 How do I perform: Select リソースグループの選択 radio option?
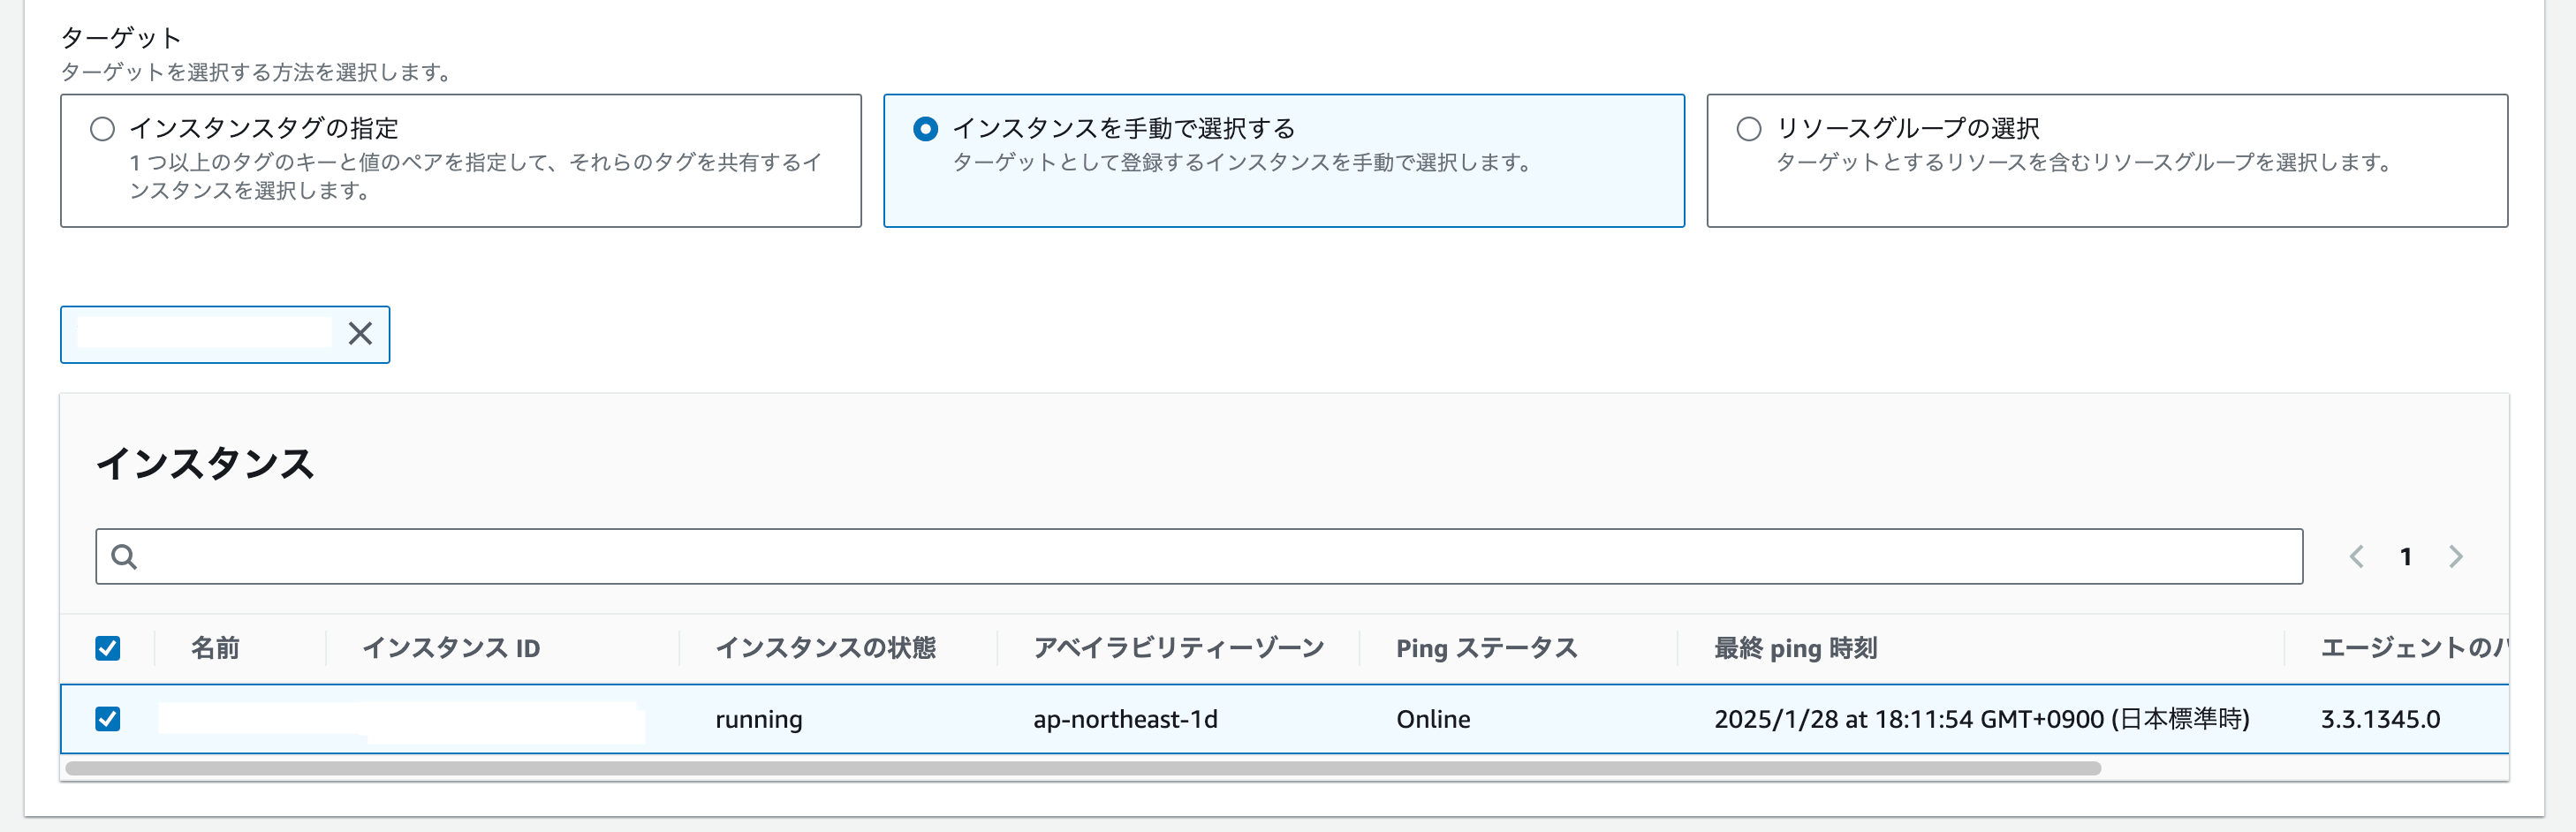point(1749,129)
